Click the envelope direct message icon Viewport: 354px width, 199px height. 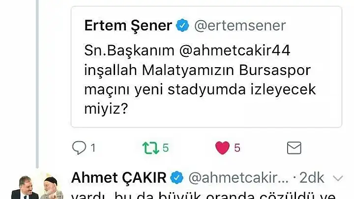point(294,148)
